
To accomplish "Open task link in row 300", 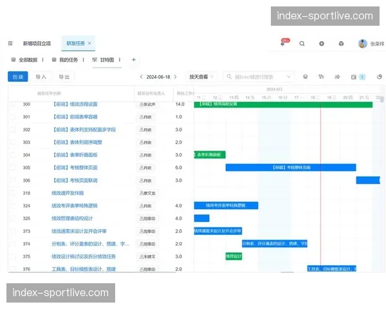I will (x=75, y=104).
